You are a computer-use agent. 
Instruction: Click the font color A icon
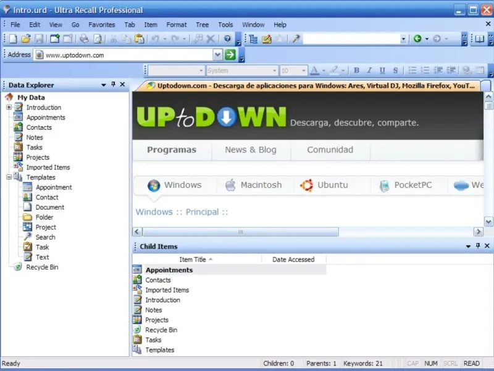pos(314,70)
